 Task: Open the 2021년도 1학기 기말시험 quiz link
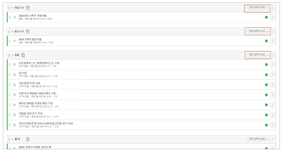pos(32,16)
